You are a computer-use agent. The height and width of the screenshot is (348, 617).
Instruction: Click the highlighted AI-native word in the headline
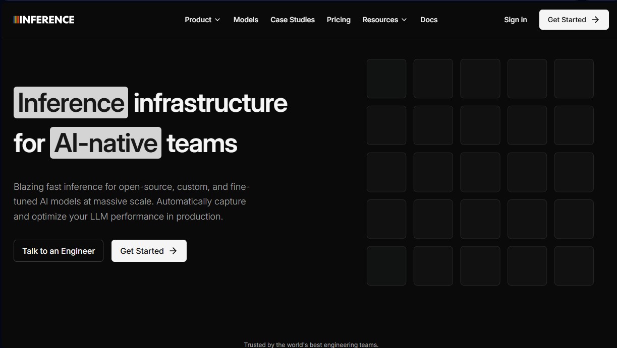pyautogui.click(x=105, y=143)
